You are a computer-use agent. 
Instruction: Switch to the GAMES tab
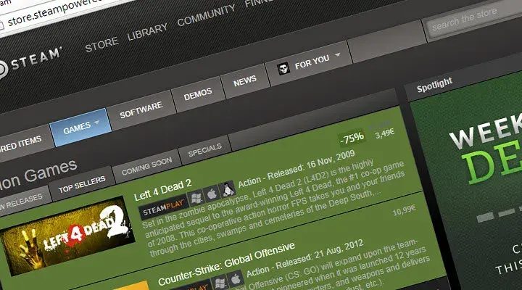click(x=80, y=128)
